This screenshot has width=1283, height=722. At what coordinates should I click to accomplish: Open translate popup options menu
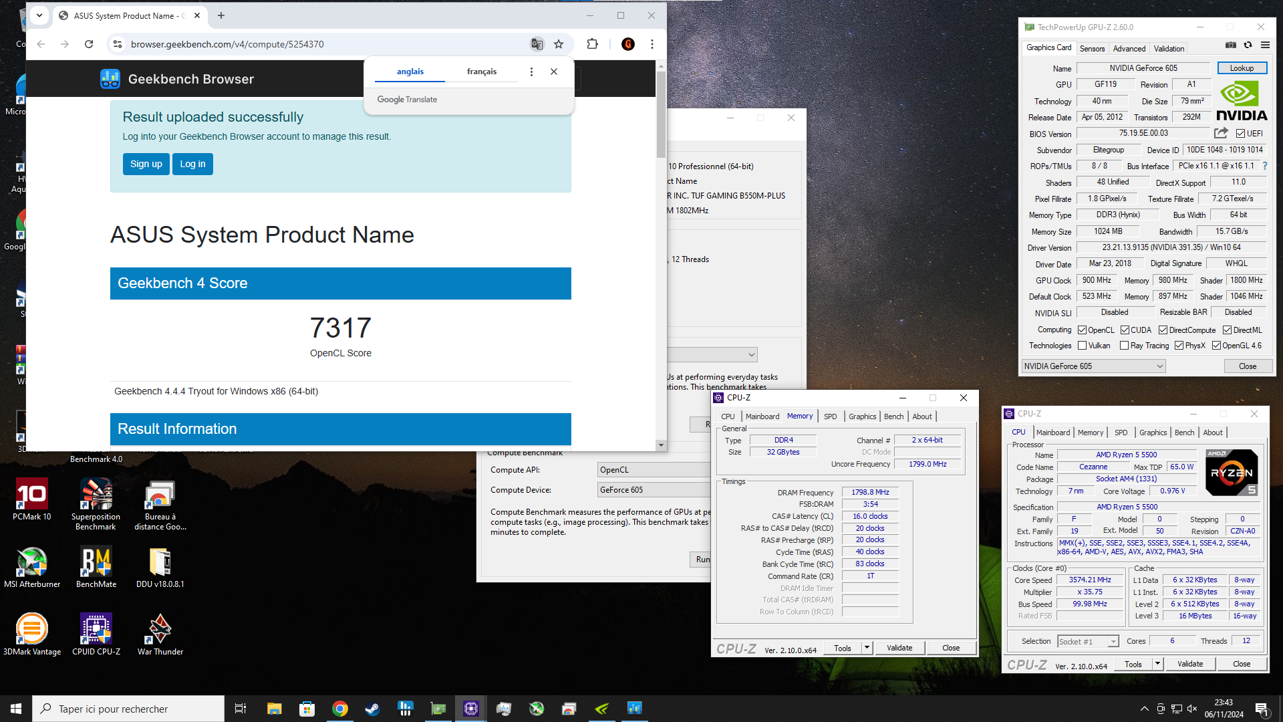[531, 72]
